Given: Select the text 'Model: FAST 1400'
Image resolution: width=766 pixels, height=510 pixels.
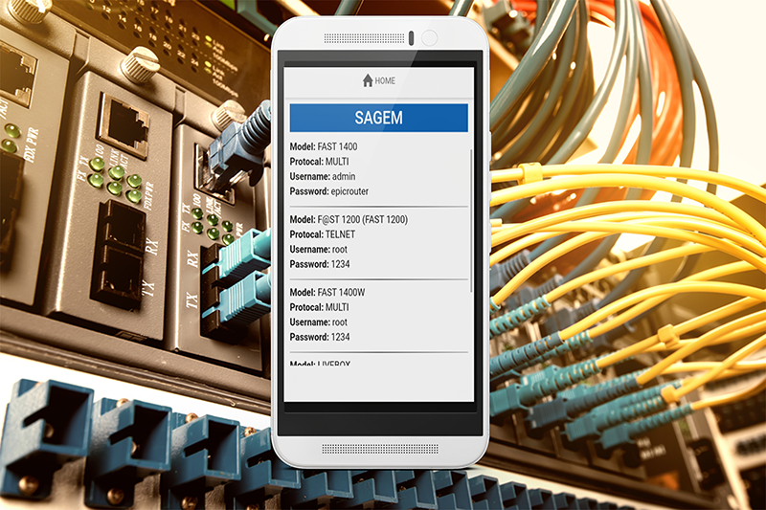Looking at the screenshot, I should pyautogui.click(x=324, y=146).
